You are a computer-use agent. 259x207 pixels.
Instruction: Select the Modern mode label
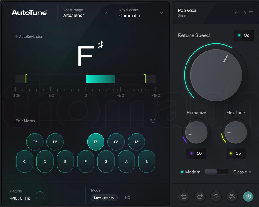pos(193,172)
